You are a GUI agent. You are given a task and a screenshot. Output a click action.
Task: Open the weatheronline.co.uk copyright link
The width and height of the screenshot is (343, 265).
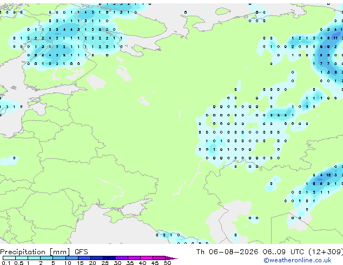point(298,260)
